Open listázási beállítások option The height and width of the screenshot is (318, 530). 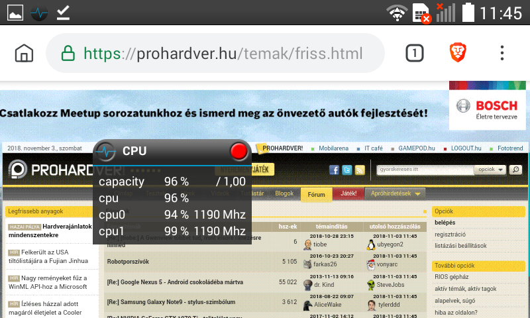pos(460,246)
